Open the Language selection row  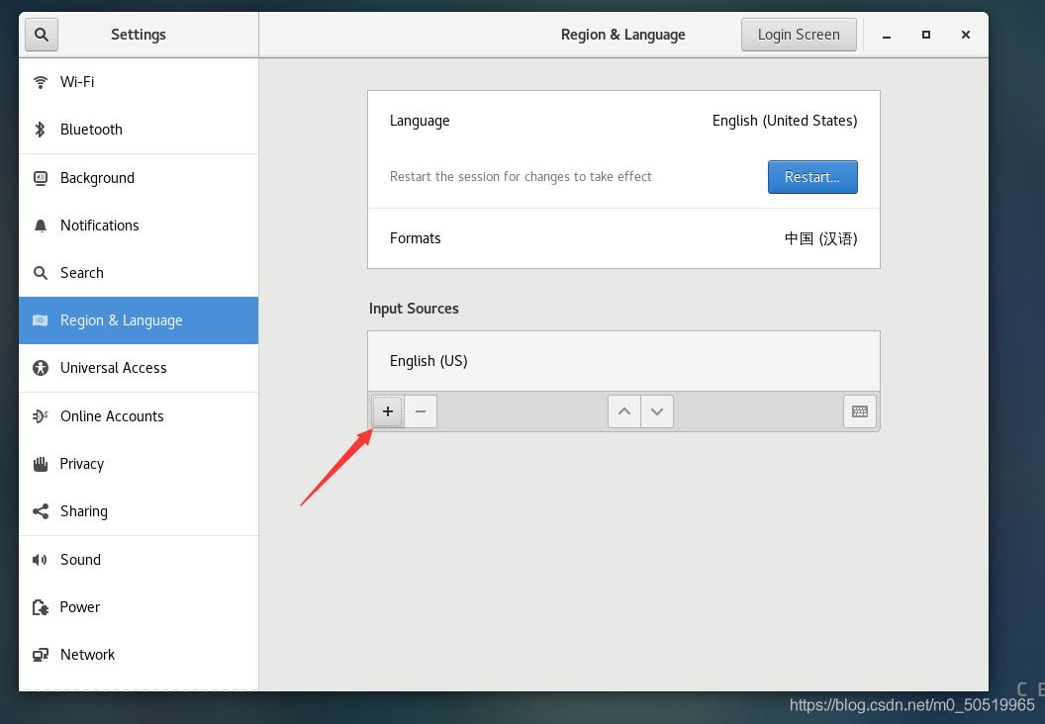click(x=623, y=121)
